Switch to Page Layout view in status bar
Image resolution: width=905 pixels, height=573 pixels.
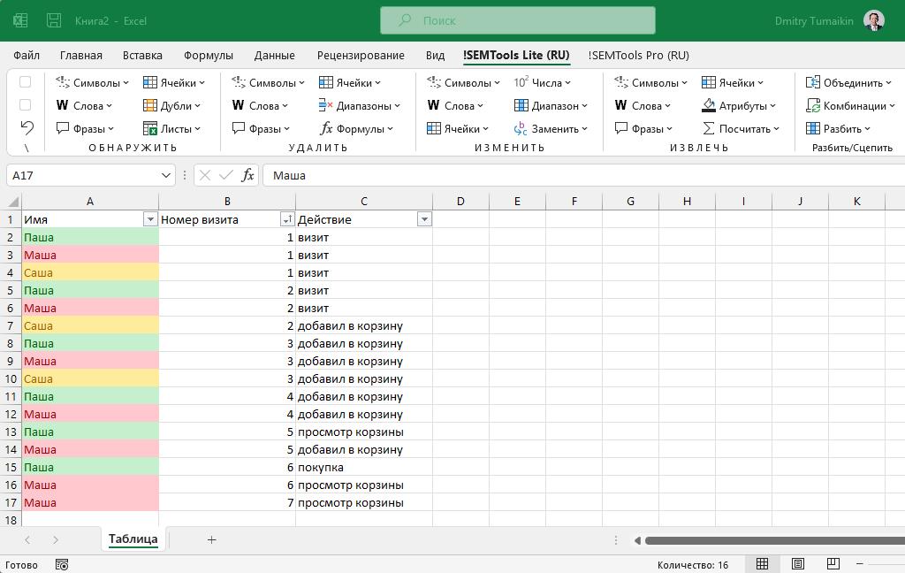pos(798,564)
